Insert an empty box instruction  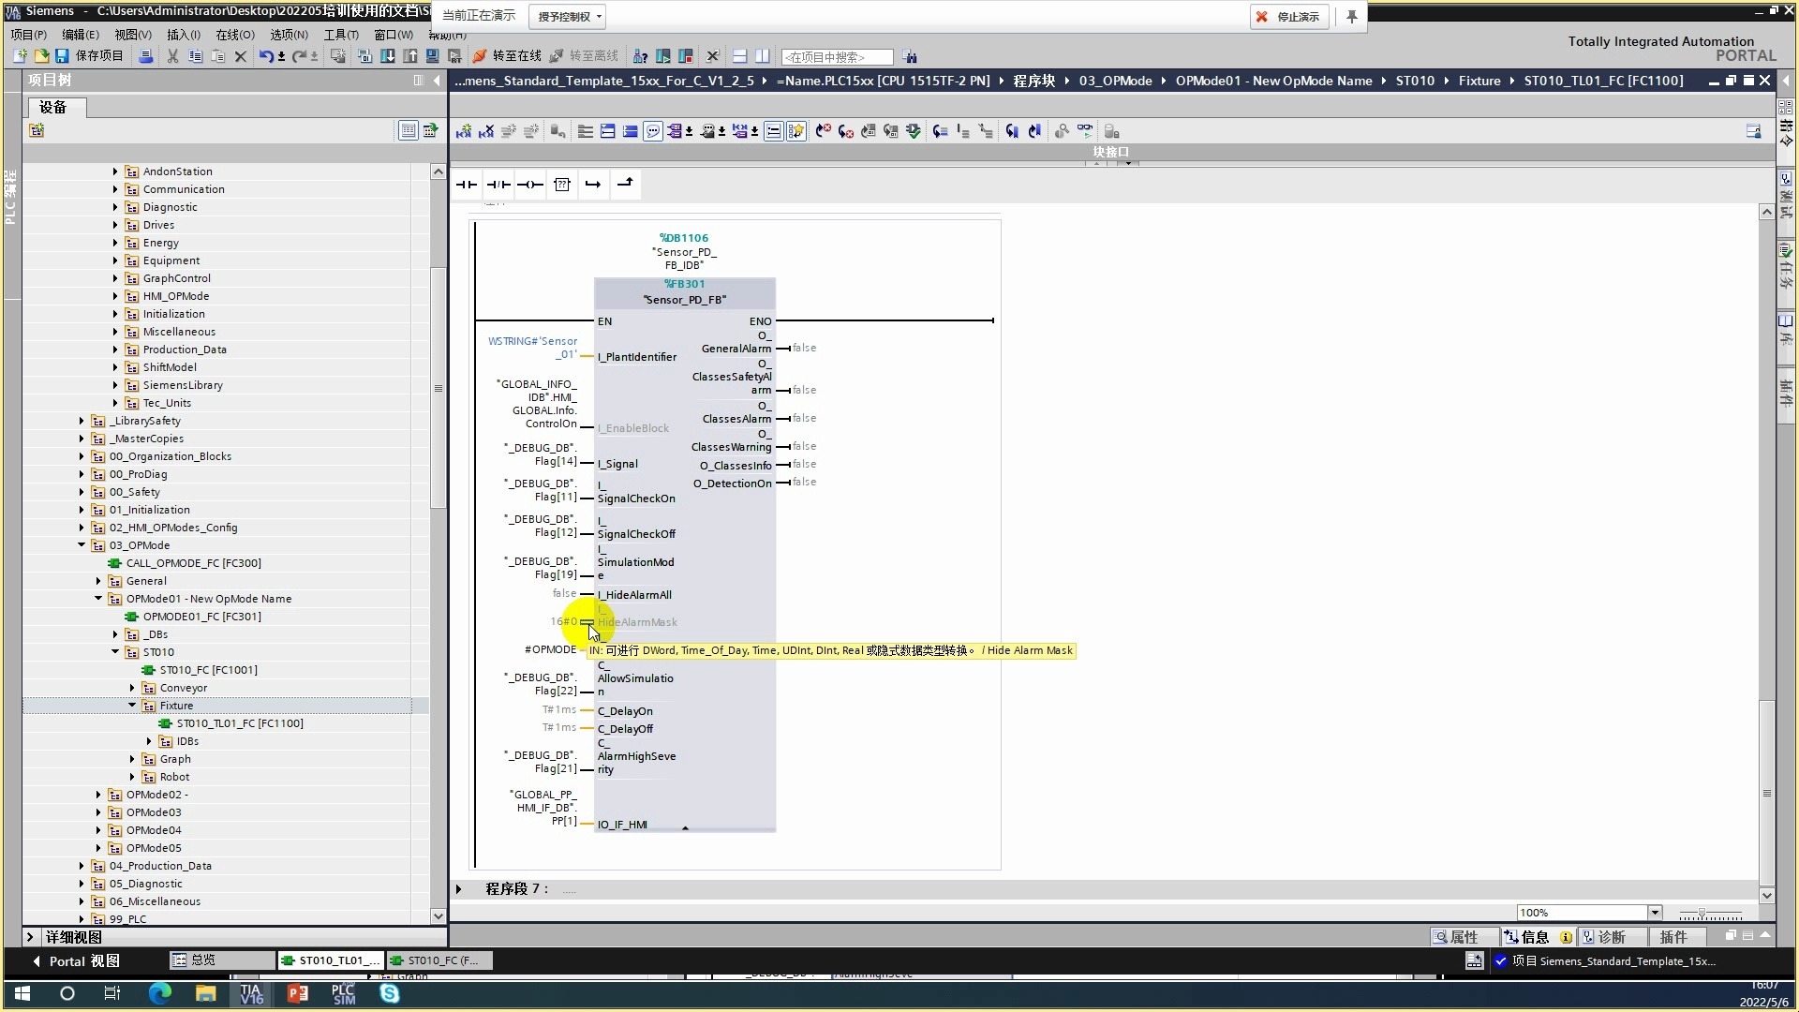point(562,185)
